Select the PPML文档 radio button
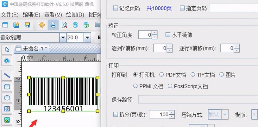Image resolution: width=258 pixels, height=127 pixels. (135, 86)
